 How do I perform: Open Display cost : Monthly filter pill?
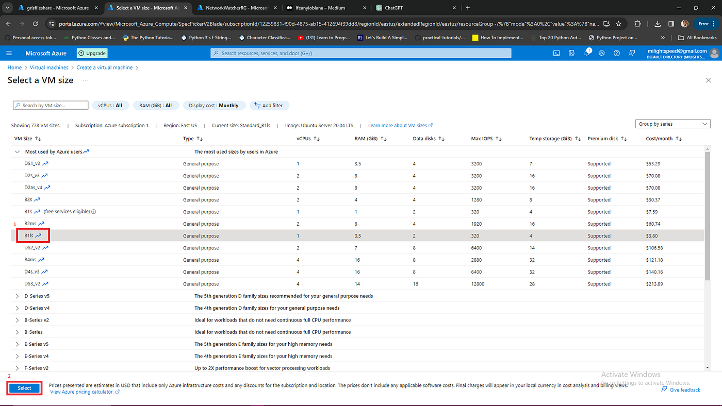214,105
